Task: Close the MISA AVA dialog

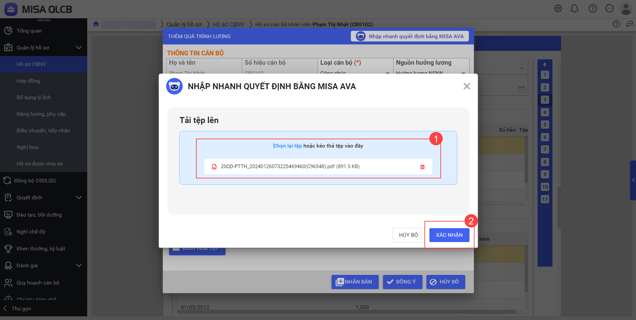Action: click(x=467, y=86)
